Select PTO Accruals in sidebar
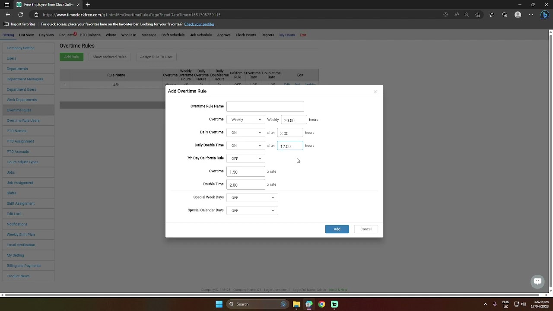 coord(29,152)
